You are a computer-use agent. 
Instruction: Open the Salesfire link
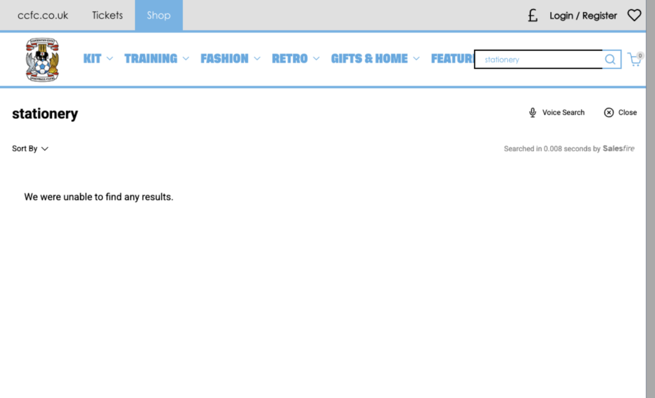[x=618, y=149]
